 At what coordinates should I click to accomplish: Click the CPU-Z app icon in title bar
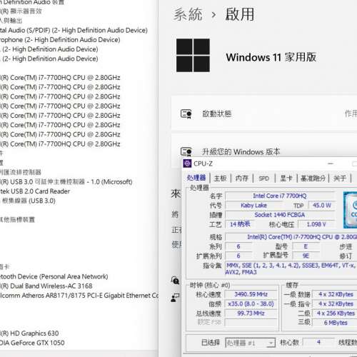(x=187, y=164)
